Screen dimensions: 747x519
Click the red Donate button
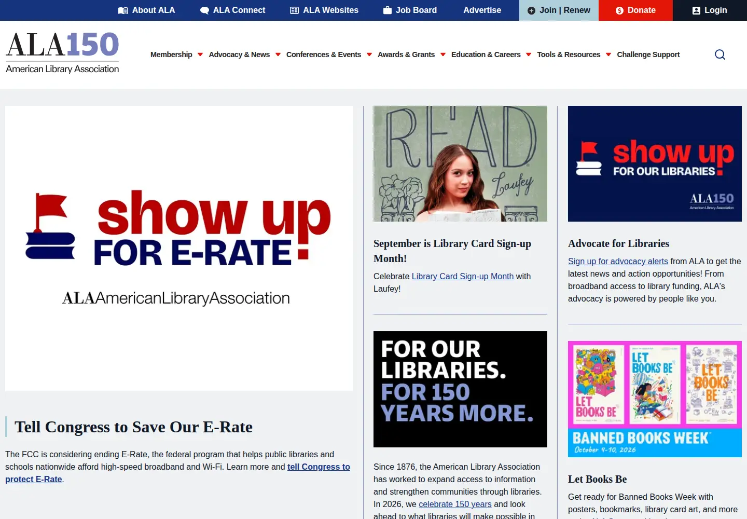635,10
